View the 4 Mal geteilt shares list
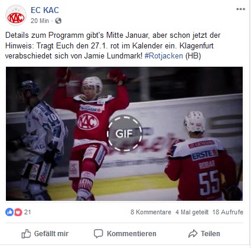This screenshot has height=248, width=251. (x=192, y=212)
